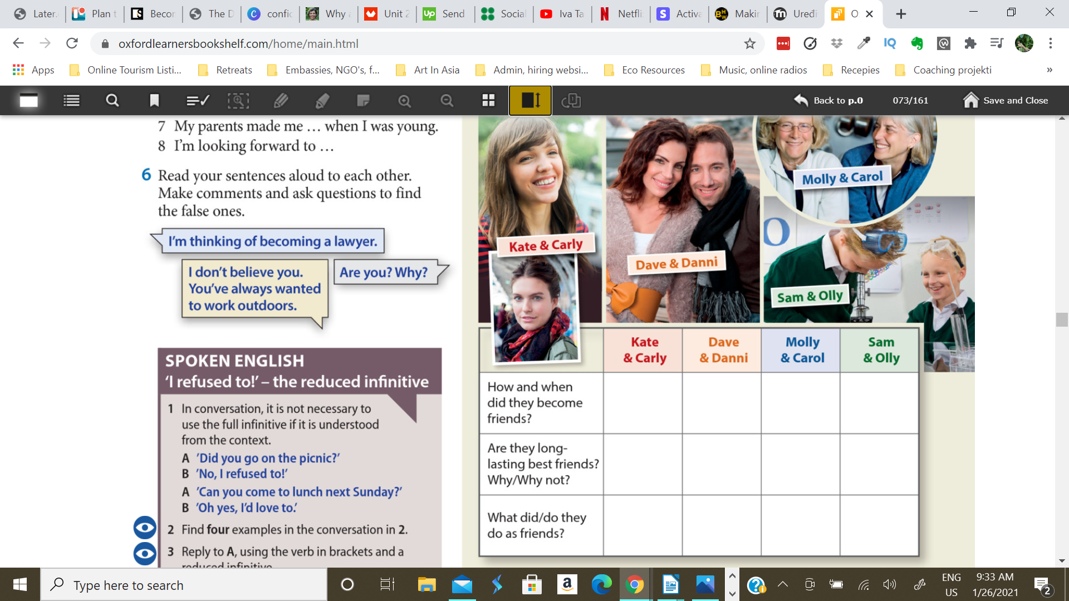Open the Chrome profile avatar
The height and width of the screenshot is (601, 1069).
[x=1024, y=43]
